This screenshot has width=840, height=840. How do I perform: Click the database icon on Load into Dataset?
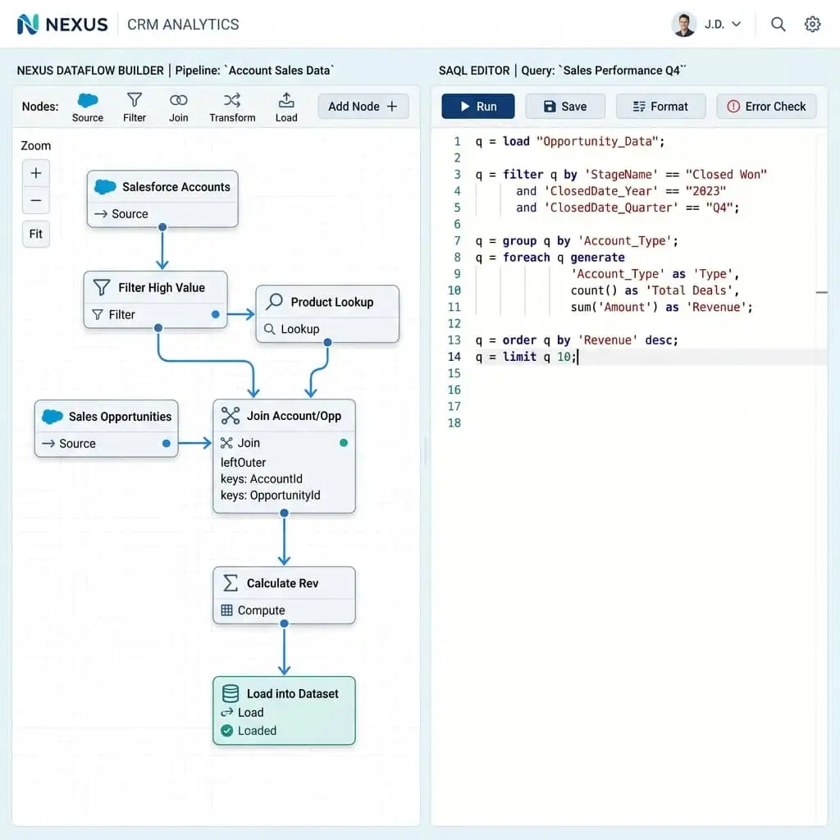(x=231, y=693)
